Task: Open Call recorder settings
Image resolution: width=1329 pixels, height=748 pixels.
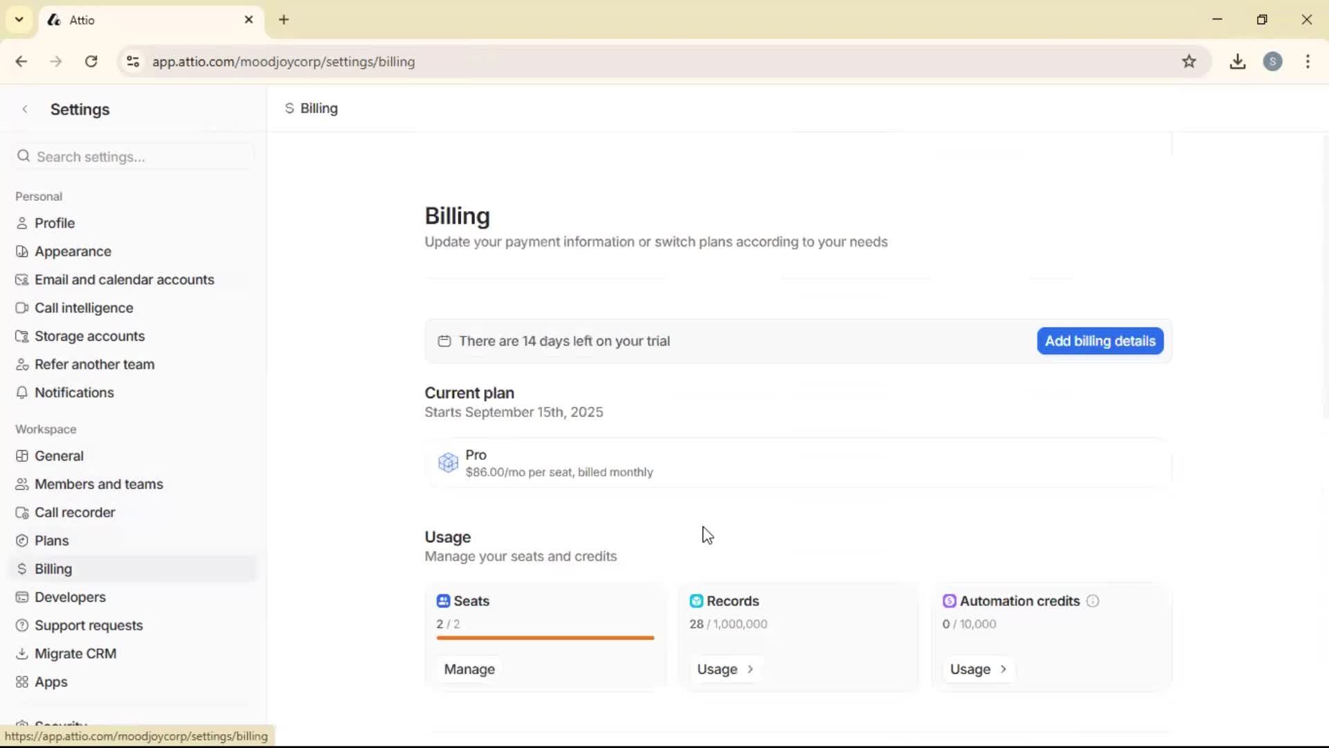Action: [x=74, y=512]
